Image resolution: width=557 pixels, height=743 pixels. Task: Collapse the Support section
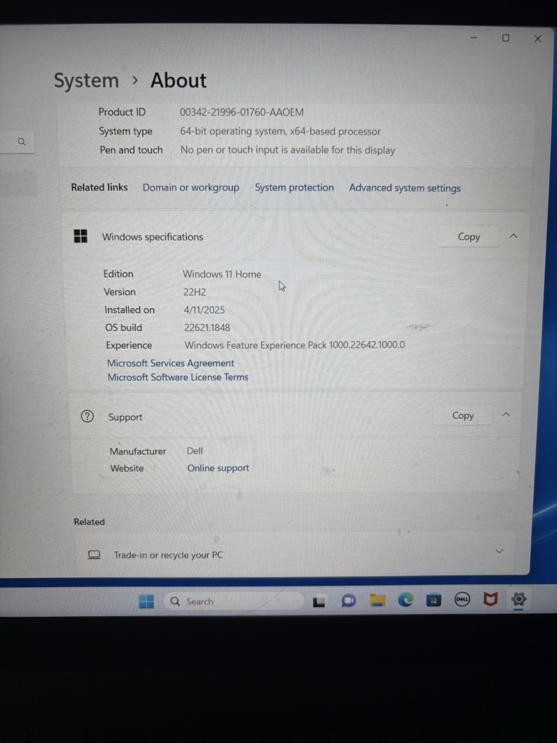coord(506,414)
